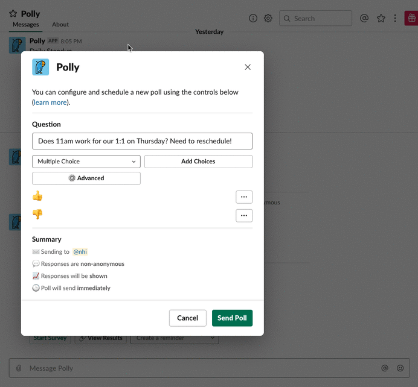Image resolution: width=418 pixels, height=387 pixels.
Task: Open the conversation details info icon
Action: pos(252,18)
